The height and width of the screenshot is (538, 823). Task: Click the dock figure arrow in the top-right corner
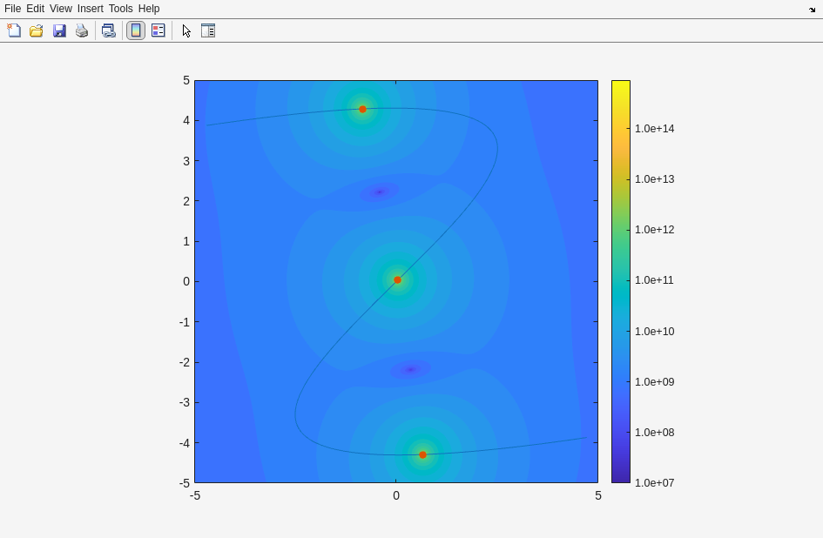[x=812, y=10]
